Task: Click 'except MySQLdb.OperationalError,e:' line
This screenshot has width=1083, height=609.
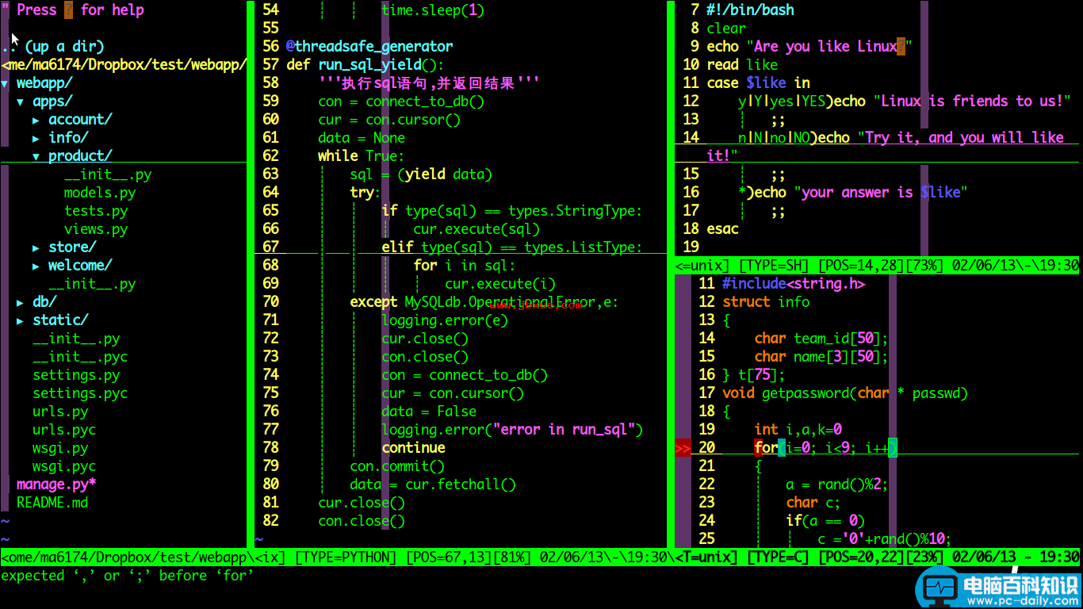Action: click(x=484, y=302)
